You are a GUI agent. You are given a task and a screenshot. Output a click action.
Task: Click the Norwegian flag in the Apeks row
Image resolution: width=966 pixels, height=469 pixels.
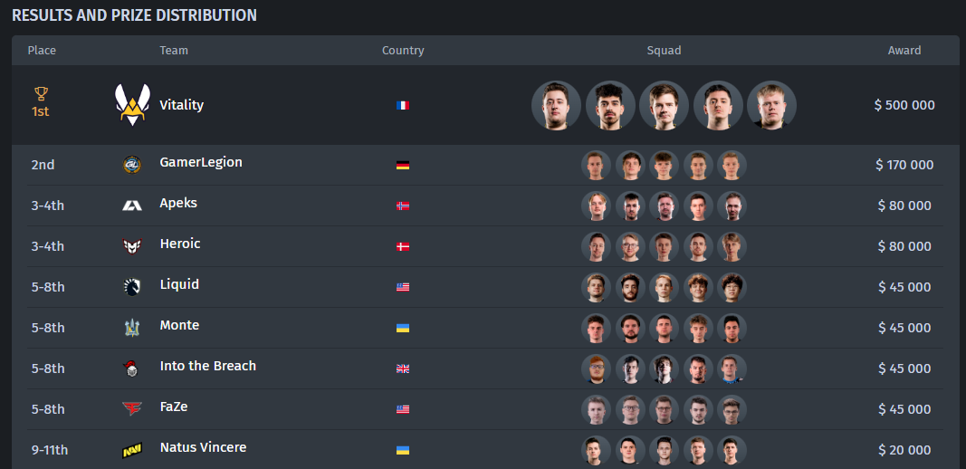(403, 206)
